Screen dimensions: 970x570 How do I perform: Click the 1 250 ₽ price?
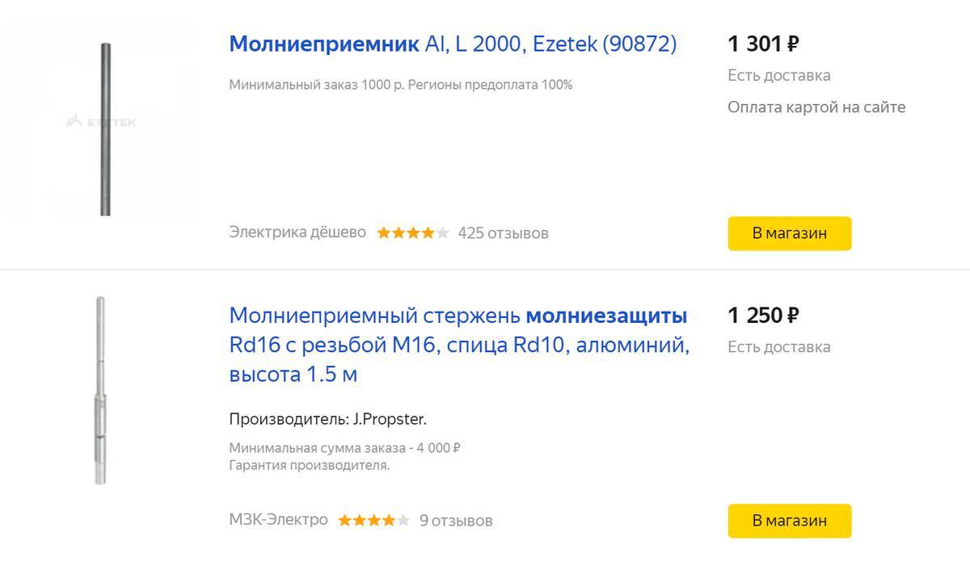point(763,315)
